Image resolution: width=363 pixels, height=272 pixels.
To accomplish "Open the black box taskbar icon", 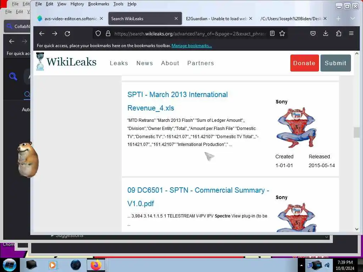I will 31,265.
